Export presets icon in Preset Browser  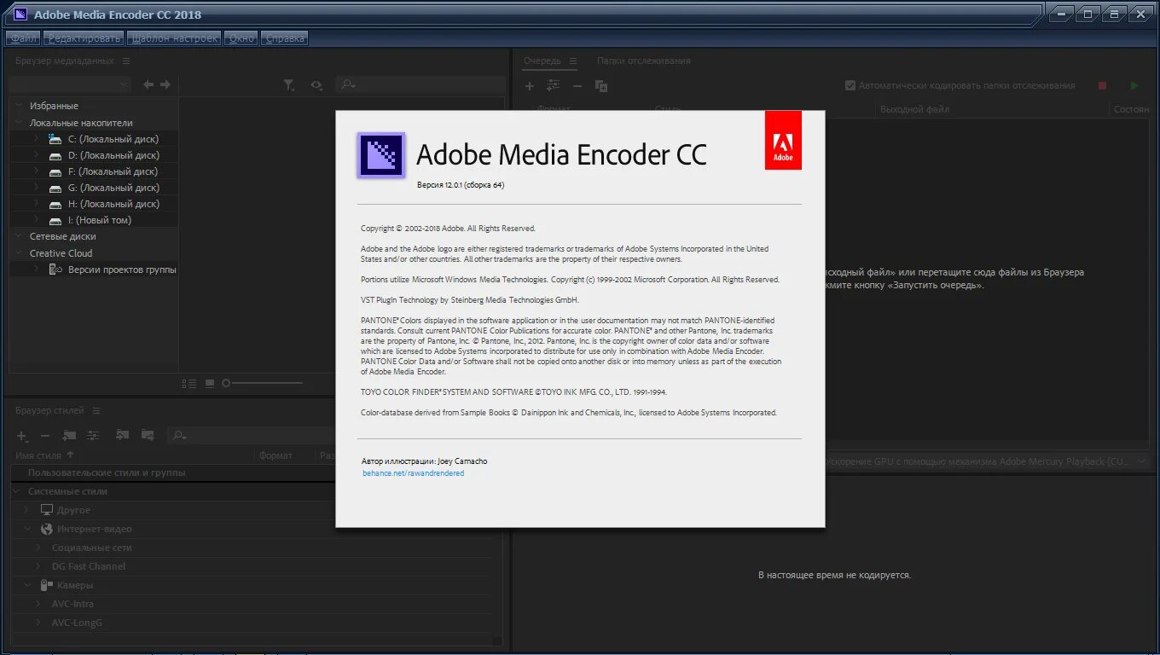[148, 435]
